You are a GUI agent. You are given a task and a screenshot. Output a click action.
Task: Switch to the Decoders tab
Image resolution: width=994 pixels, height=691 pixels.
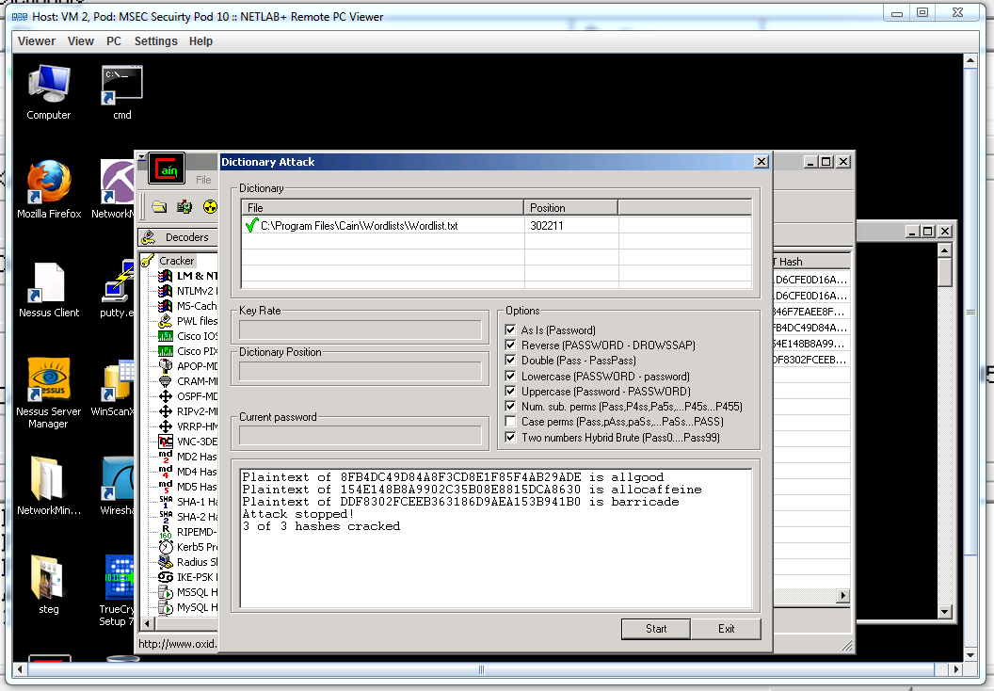point(178,237)
